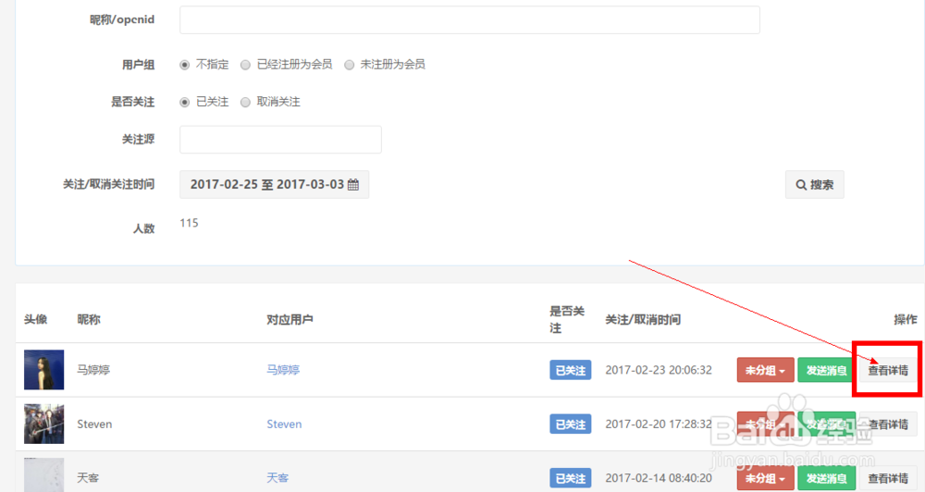This screenshot has height=492, width=925.
Task: Click the 搜索 search button
Action: tap(815, 185)
